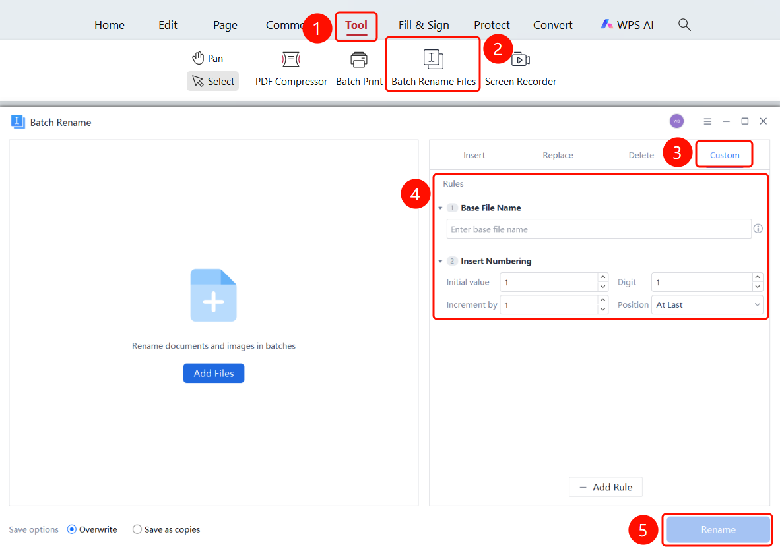The image size is (780, 551).
Task: Click the Initial value number field
Action: pyautogui.click(x=548, y=282)
